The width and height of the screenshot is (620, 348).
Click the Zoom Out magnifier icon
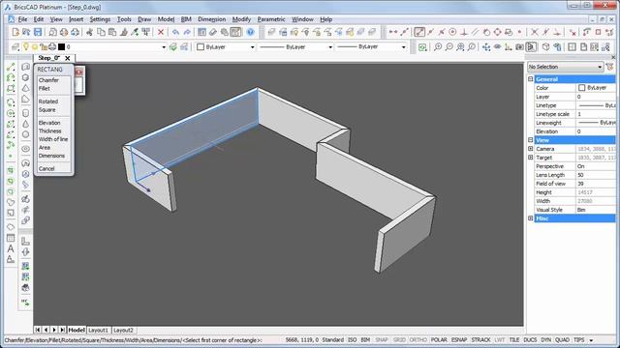pyautogui.click(x=449, y=47)
